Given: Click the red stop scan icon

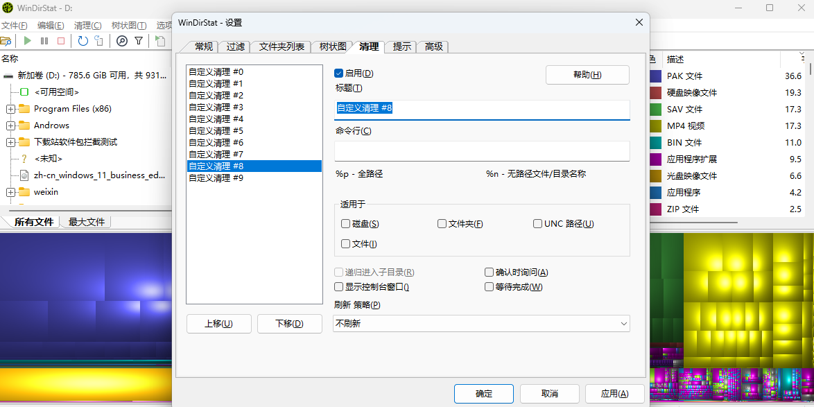Looking at the screenshot, I should pos(61,41).
